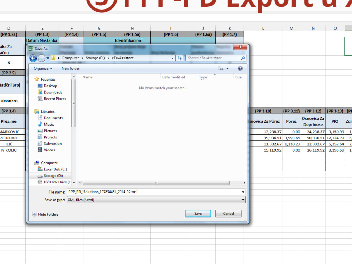Click the folder icon in the address bar
352x264 pixels.
[x=54, y=58]
